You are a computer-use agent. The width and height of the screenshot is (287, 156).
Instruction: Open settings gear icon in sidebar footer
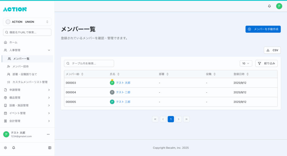pos(5,148)
